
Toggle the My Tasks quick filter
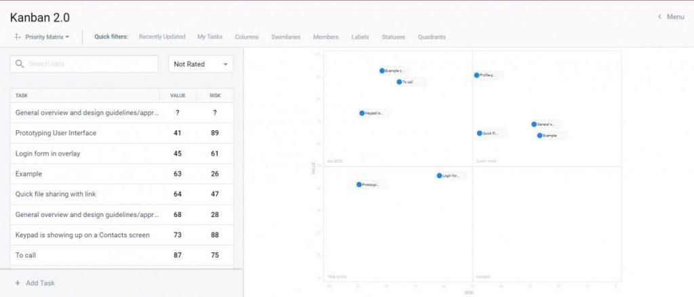pyautogui.click(x=209, y=37)
